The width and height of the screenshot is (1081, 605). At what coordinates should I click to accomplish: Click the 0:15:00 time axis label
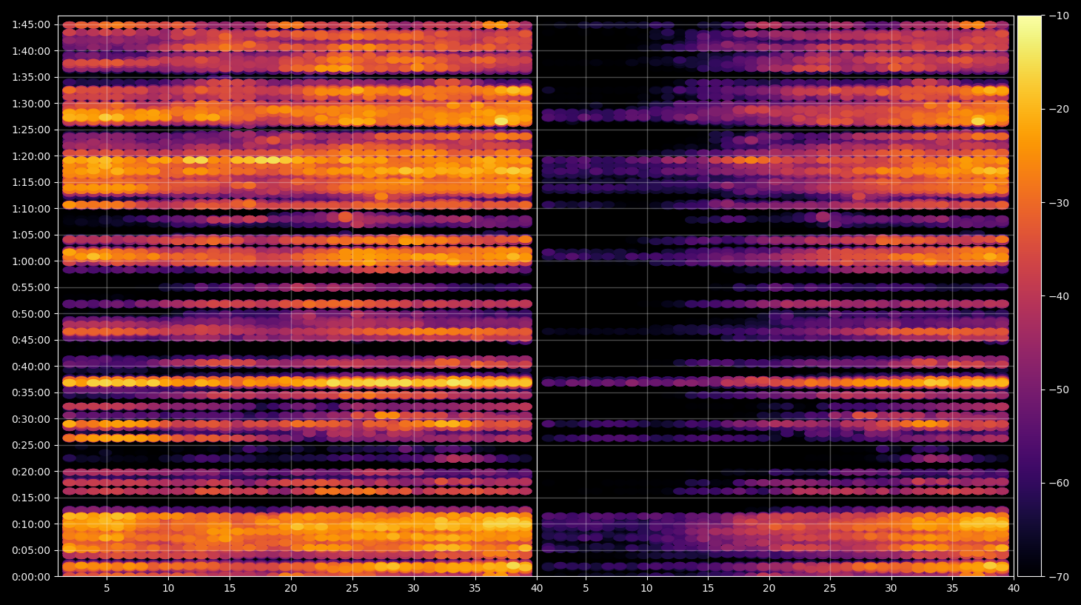[31, 498]
